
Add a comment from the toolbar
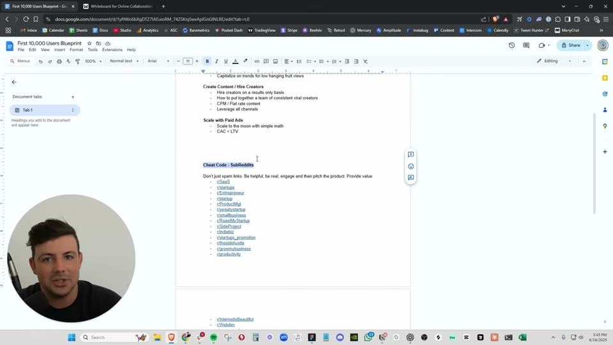click(x=266, y=61)
